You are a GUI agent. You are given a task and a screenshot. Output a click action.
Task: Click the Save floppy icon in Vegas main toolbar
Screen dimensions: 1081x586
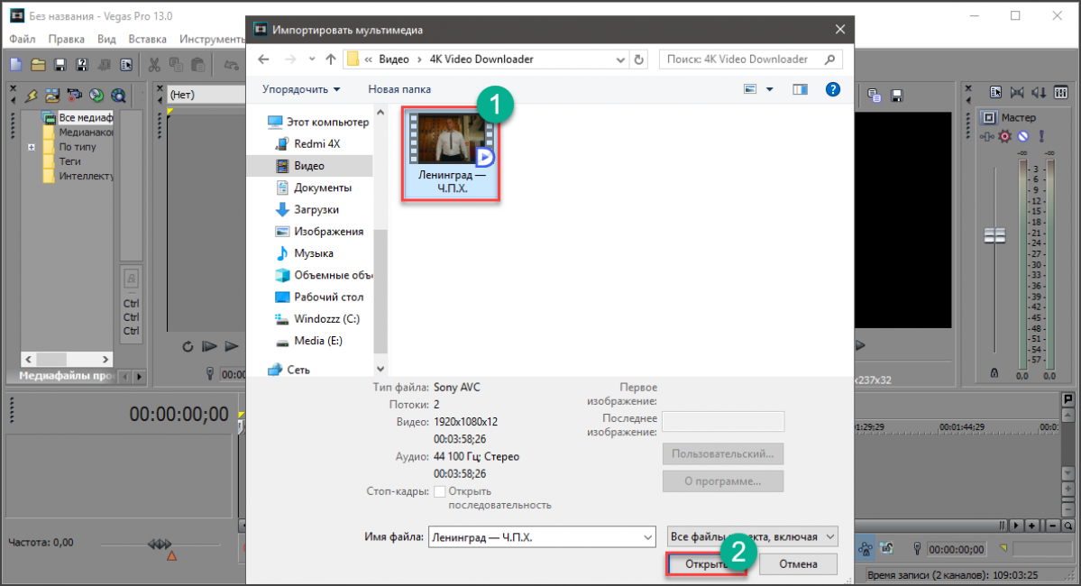click(x=60, y=65)
